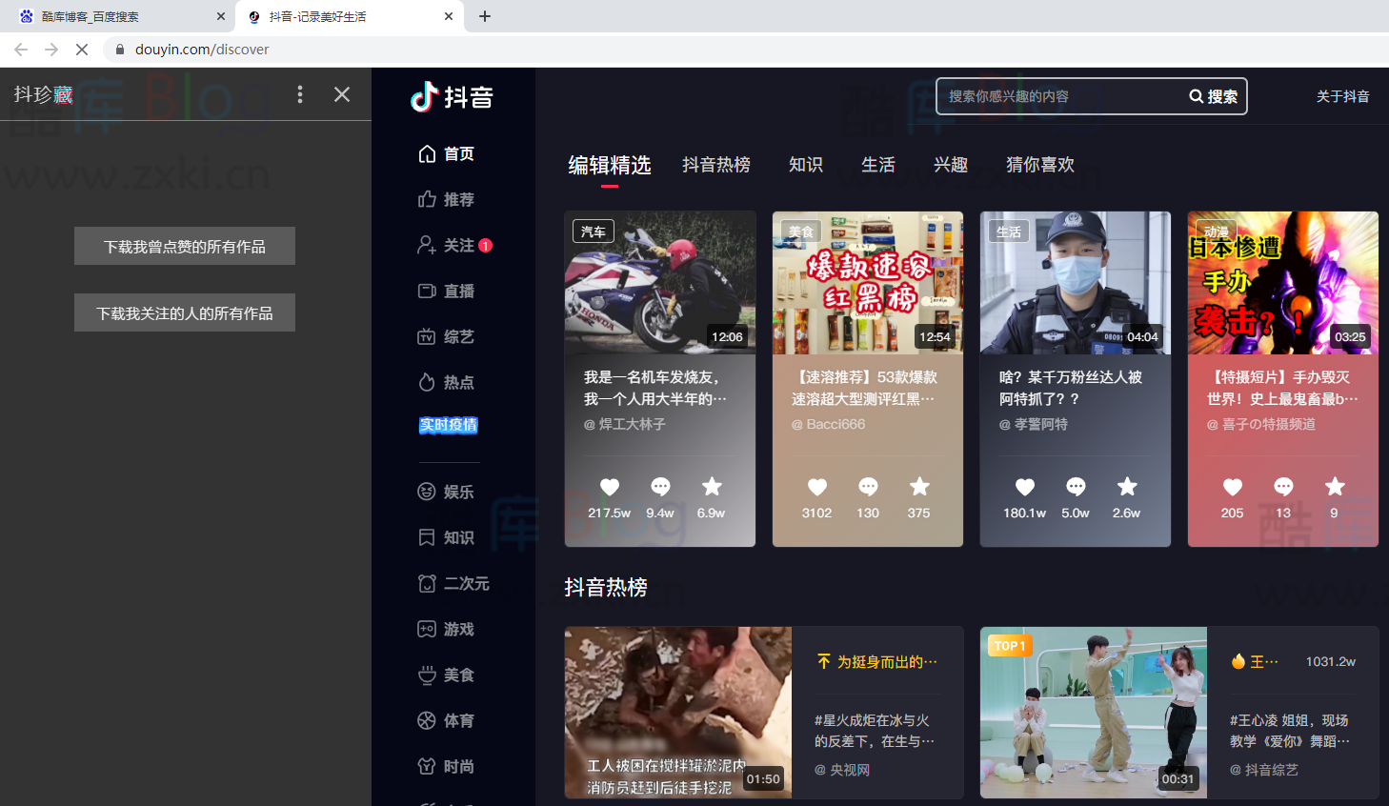
Task: Open the 热点 flame icon
Action: tap(425, 382)
